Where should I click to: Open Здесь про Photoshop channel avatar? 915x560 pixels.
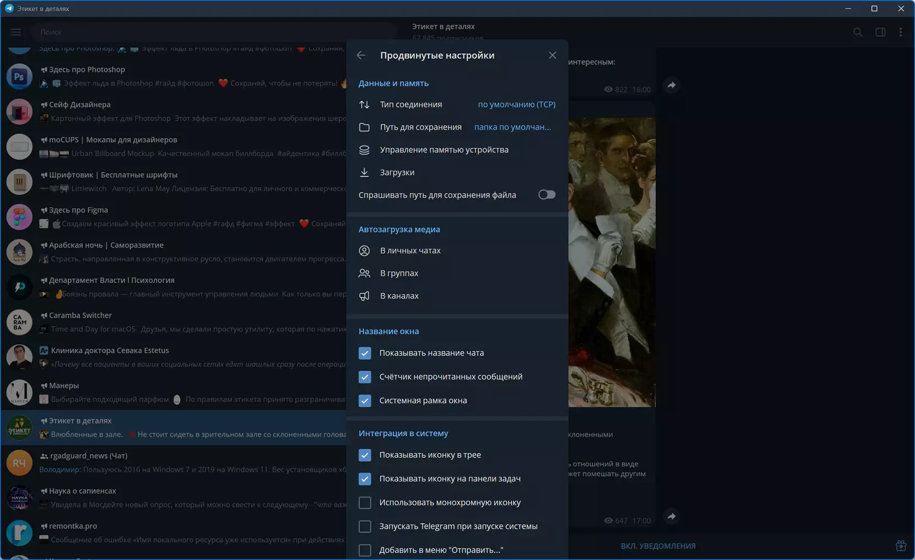[x=19, y=76]
